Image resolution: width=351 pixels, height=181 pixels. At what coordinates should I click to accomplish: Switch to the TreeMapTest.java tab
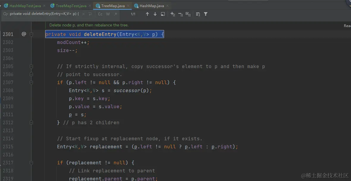[71, 6]
